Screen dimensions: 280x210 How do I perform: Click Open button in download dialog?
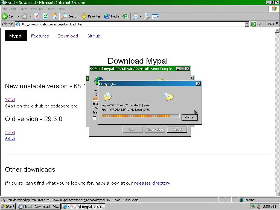(133, 130)
